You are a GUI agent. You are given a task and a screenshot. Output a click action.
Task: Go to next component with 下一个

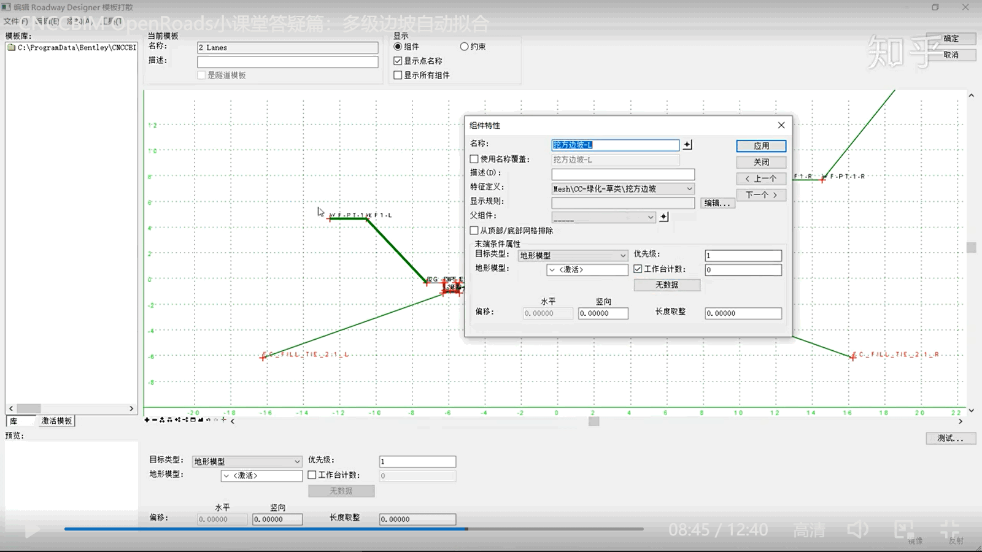pos(761,195)
